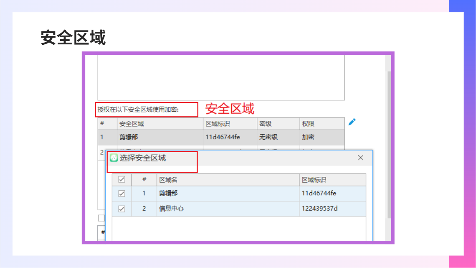Viewport: 476px width, 268px height.
Task: Click the 无密级 cell
Action: pyautogui.click(x=279, y=137)
